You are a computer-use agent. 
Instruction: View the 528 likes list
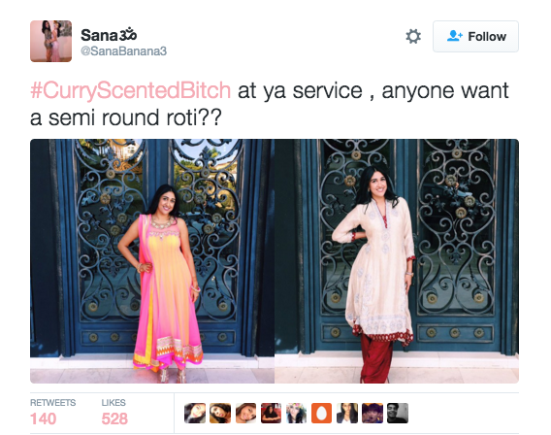coord(114,413)
